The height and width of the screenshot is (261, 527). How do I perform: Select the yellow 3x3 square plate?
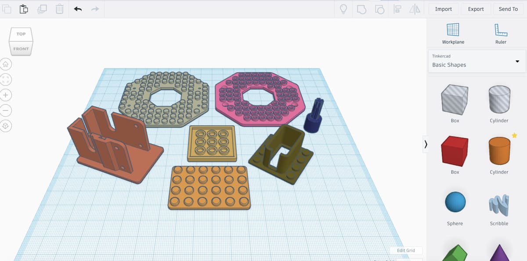tap(212, 143)
